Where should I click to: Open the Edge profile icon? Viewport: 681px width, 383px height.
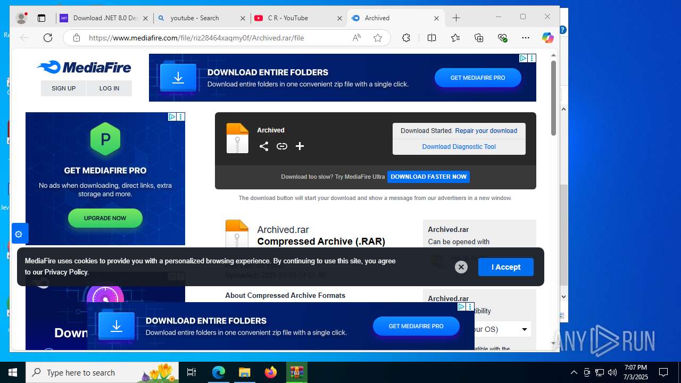point(21,18)
